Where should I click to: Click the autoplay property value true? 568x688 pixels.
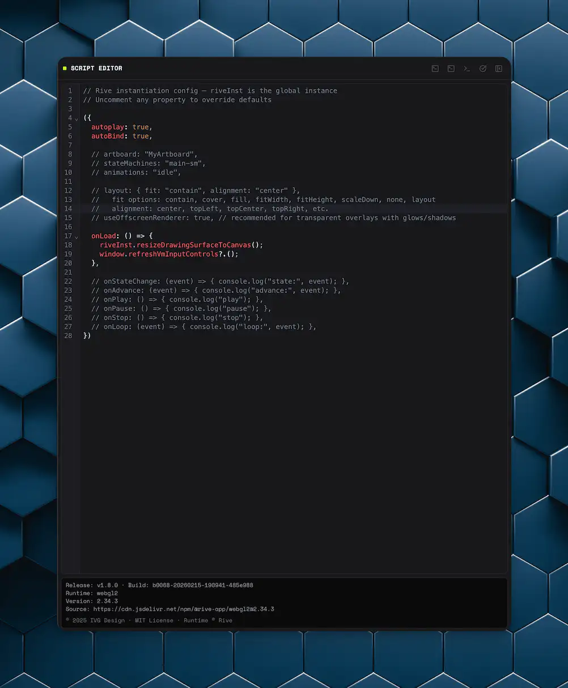141,127
